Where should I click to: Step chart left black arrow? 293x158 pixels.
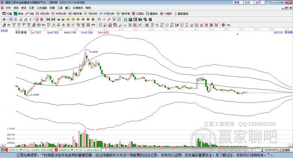(58, 19)
